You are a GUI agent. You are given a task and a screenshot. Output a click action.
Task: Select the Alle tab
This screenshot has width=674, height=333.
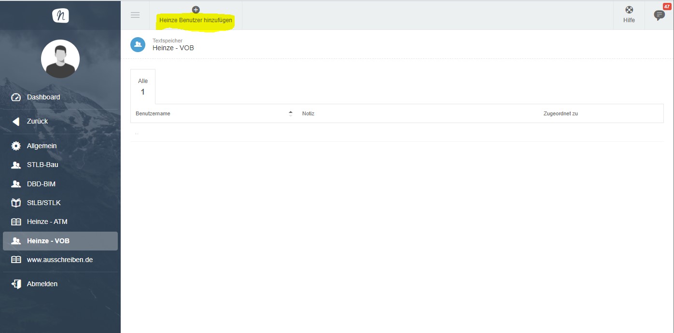143,86
